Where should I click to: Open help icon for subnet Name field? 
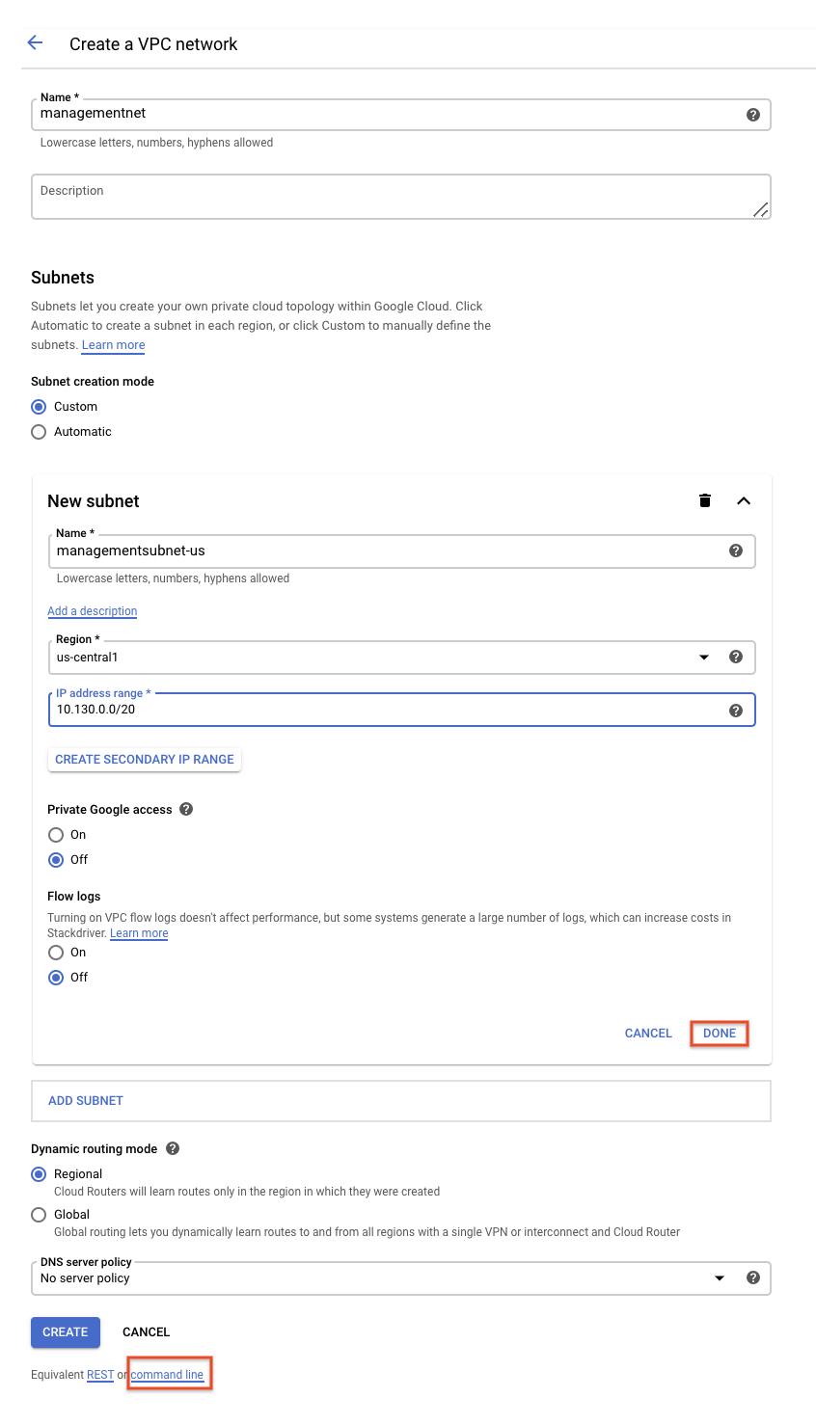[736, 551]
